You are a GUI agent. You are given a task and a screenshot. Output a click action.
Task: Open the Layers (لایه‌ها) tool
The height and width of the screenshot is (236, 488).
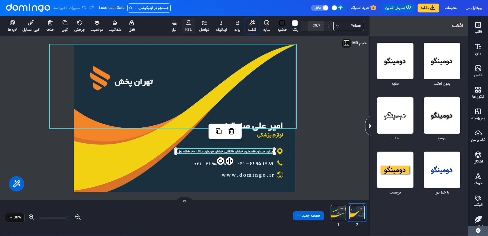(x=12, y=26)
